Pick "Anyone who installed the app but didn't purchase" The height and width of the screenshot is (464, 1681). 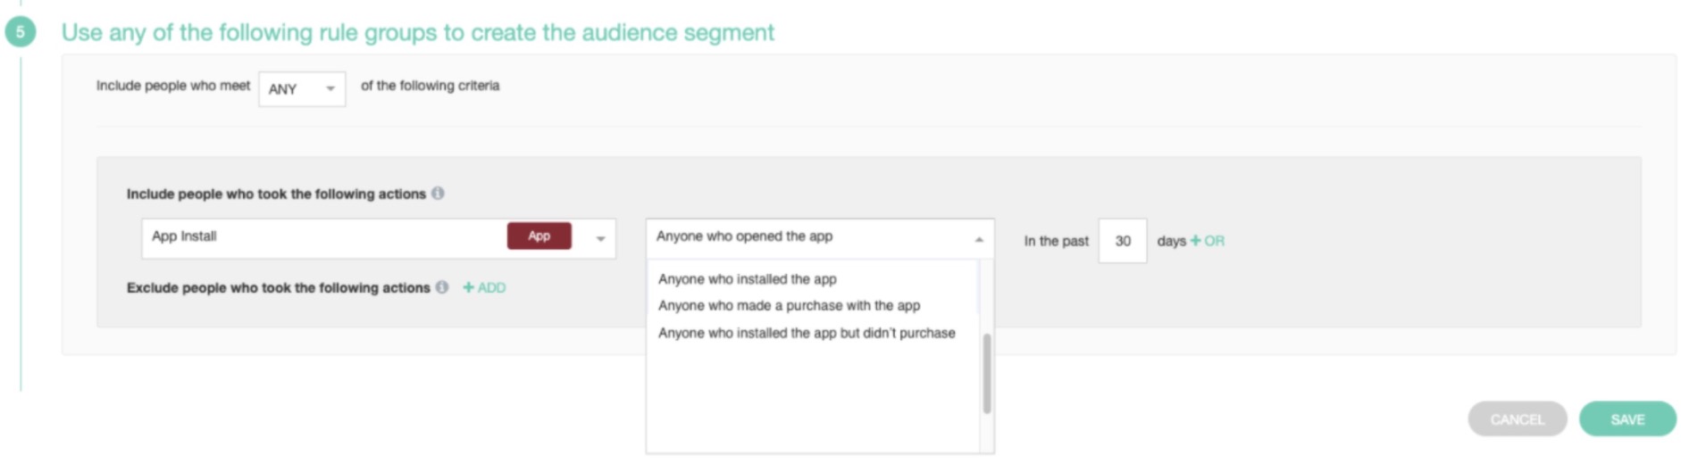[x=807, y=333]
